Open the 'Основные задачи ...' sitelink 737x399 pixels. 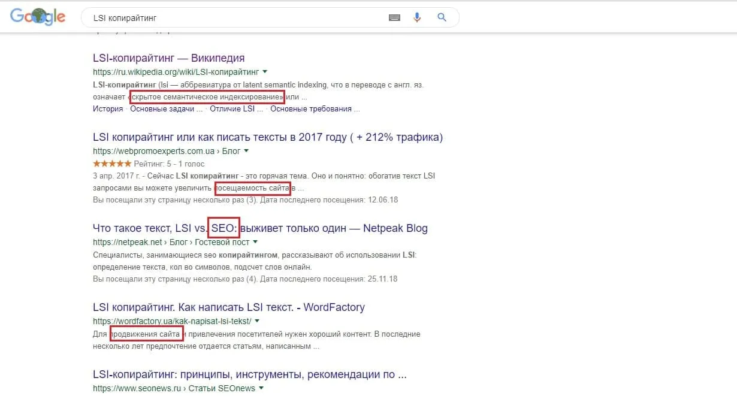tap(166, 109)
